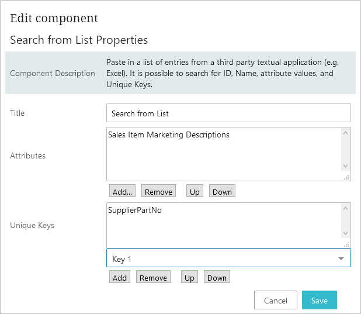
Task: Click the Attributes list resize handle
Action: pyautogui.click(x=346, y=177)
